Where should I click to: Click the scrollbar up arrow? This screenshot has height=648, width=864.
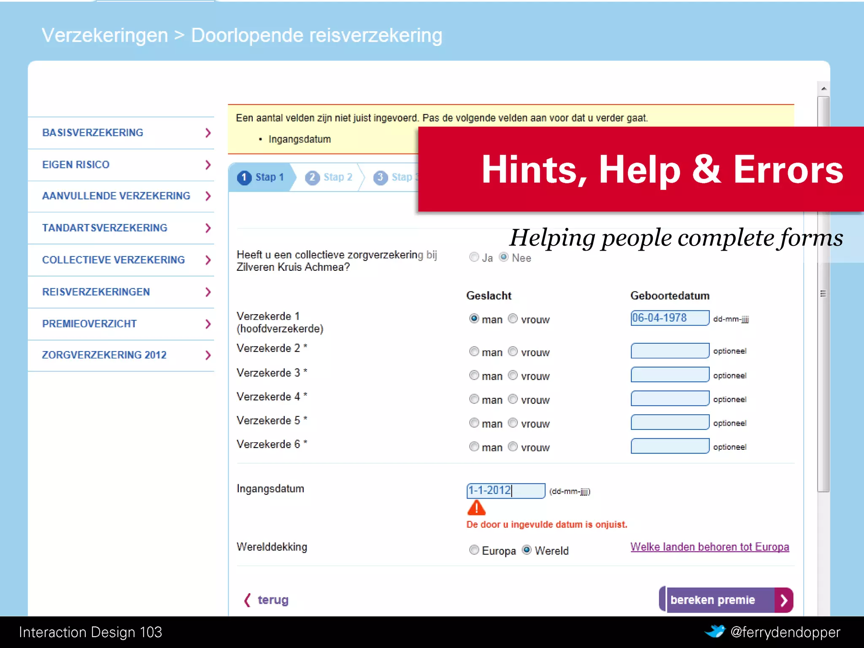[x=823, y=89]
